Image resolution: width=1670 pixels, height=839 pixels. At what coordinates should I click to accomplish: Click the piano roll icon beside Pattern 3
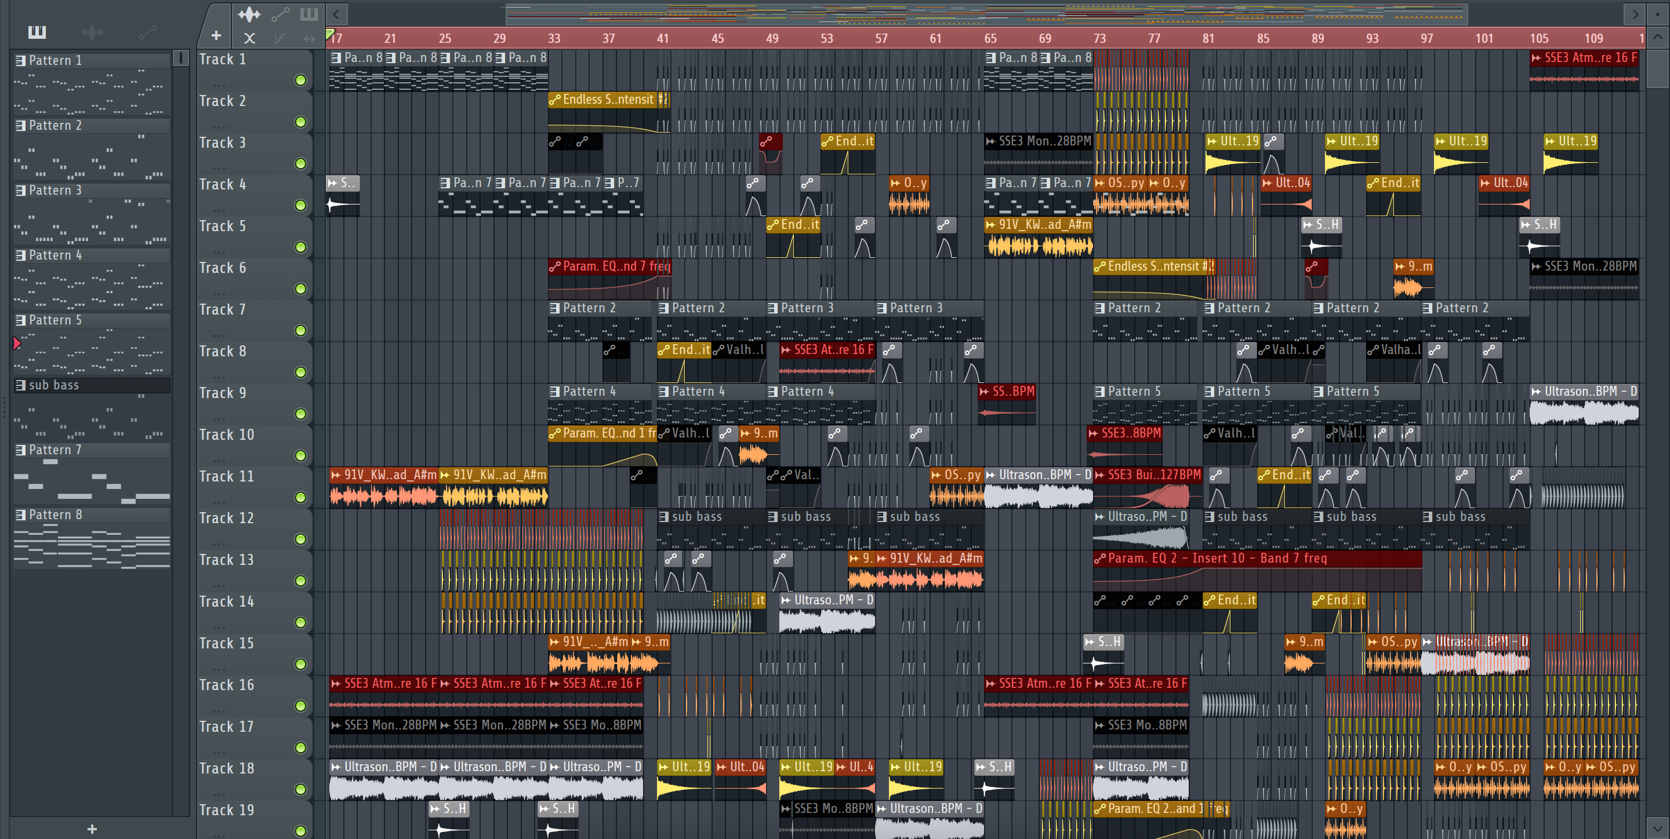pos(21,190)
